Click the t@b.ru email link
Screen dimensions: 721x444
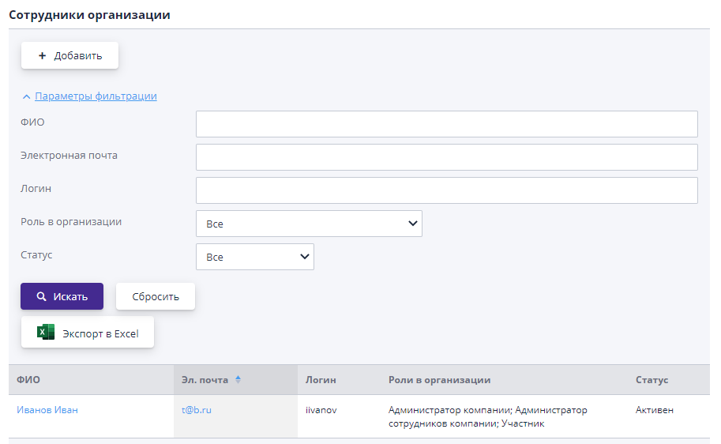[x=197, y=410]
